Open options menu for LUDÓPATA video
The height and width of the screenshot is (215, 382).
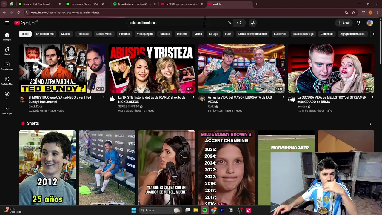point(283,98)
